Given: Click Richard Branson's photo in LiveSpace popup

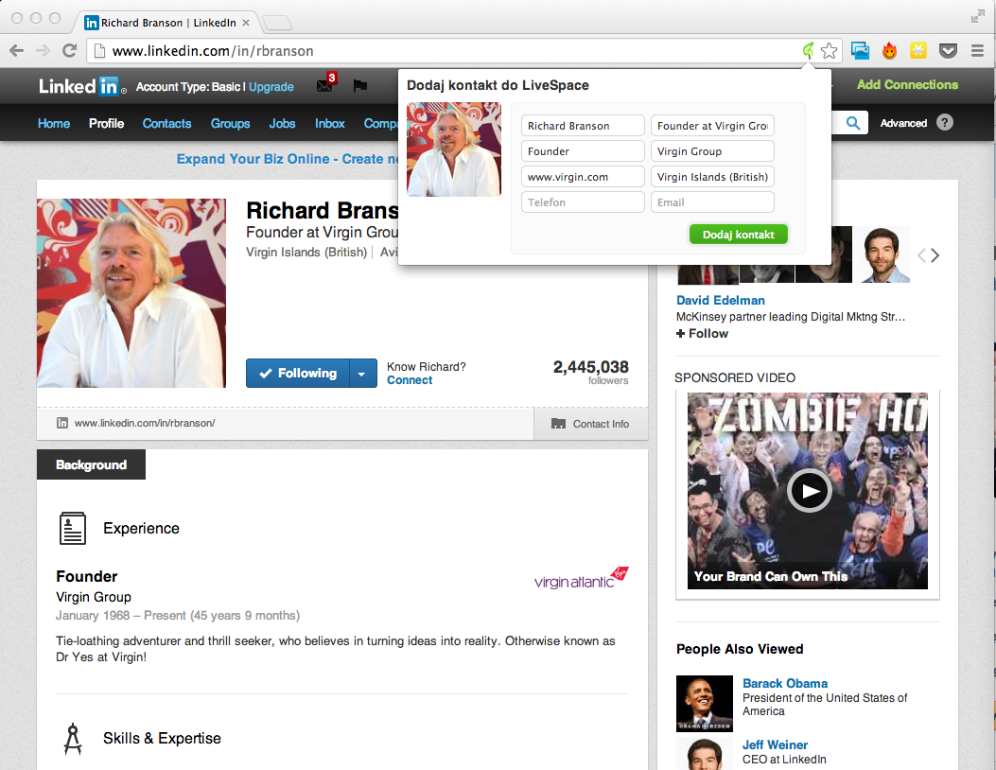Looking at the screenshot, I should click(x=453, y=149).
